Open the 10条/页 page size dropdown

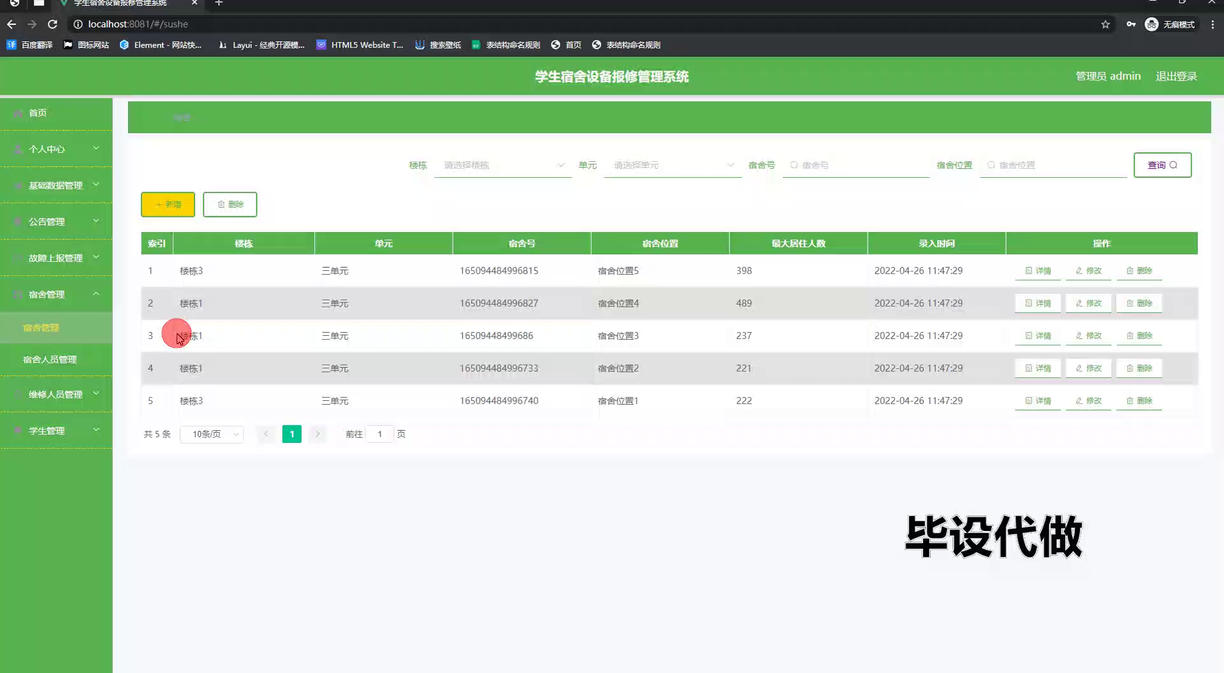click(x=212, y=434)
